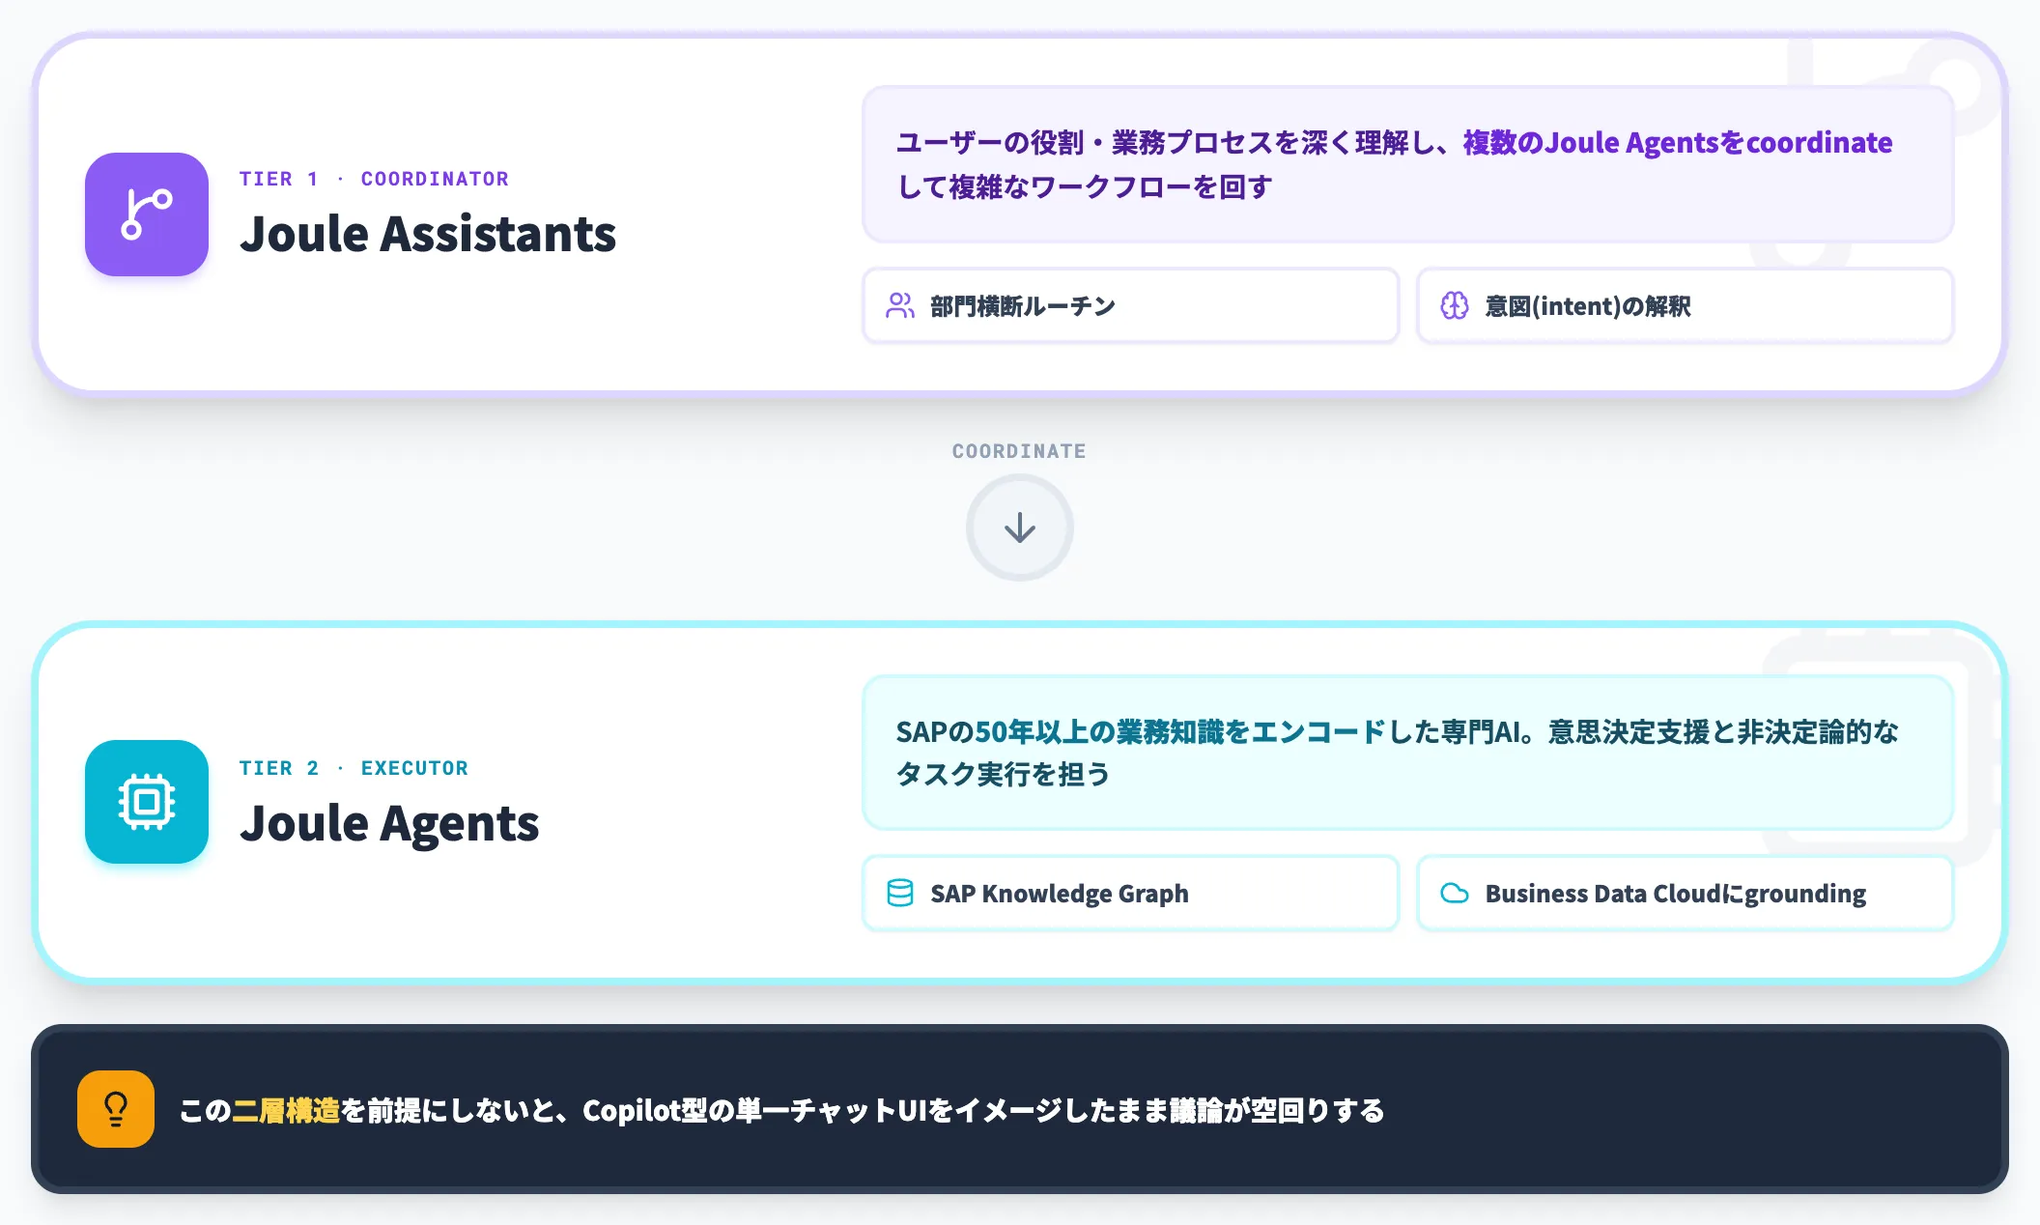Click the database icon beside SAP Knowledge Graph
This screenshot has width=2040, height=1225.
900,893
